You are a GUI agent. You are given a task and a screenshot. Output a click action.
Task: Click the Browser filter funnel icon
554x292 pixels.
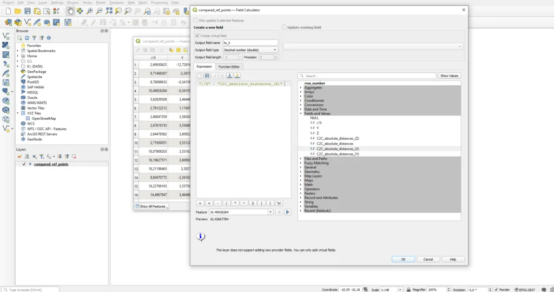[34, 38]
